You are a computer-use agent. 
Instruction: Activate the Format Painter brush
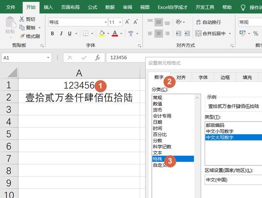(x=22, y=36)
